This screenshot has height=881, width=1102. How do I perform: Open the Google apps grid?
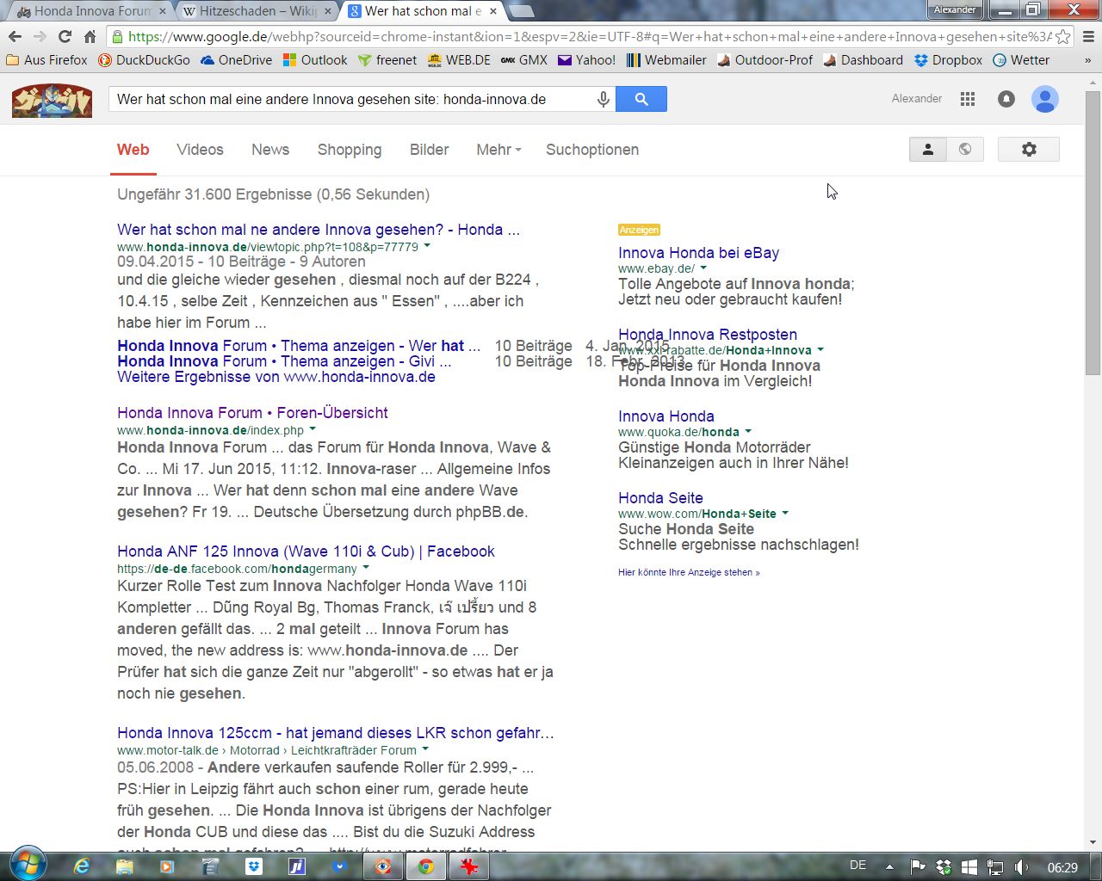[x=968, y=99]
